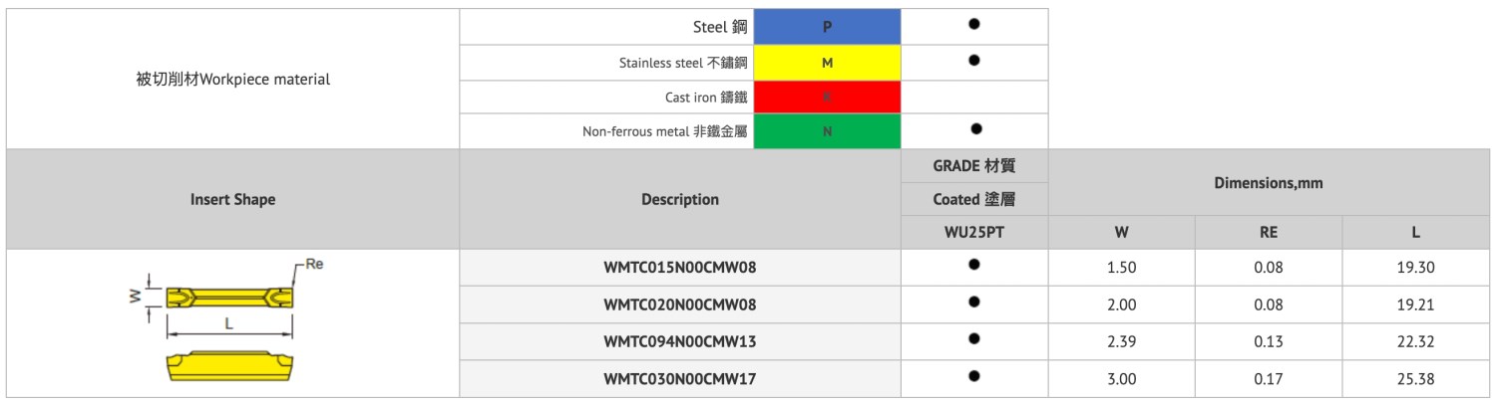Click the availability dot for WMTC020N00CMW08
The width and height of the screenshot is (1496, 406).
click(x=974, y=302)
